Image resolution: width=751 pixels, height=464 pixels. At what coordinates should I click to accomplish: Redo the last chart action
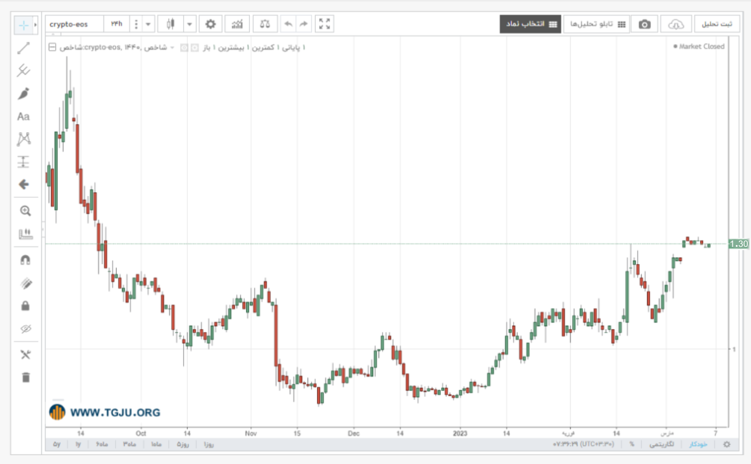tap(303, 24)
